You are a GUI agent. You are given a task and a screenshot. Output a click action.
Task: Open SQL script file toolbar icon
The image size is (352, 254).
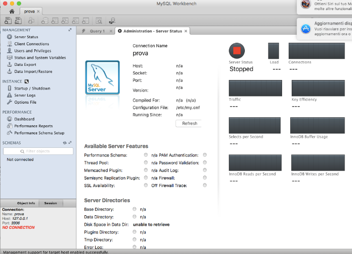point(18,21)
